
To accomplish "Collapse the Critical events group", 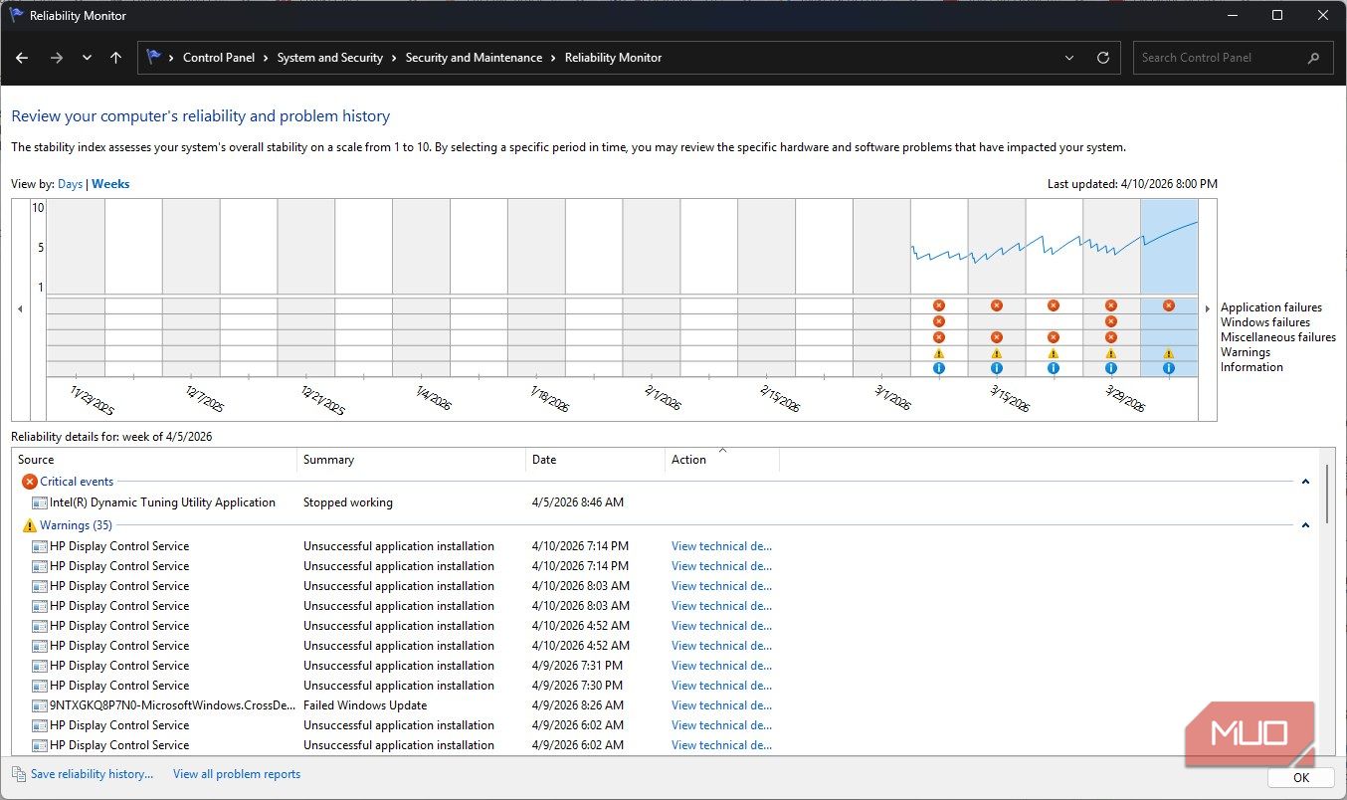I will coord(1305,482).
